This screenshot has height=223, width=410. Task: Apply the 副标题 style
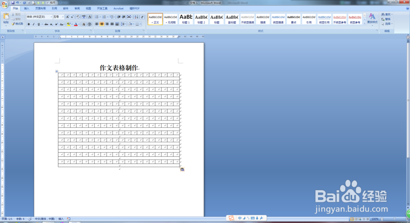coord(232,19)
